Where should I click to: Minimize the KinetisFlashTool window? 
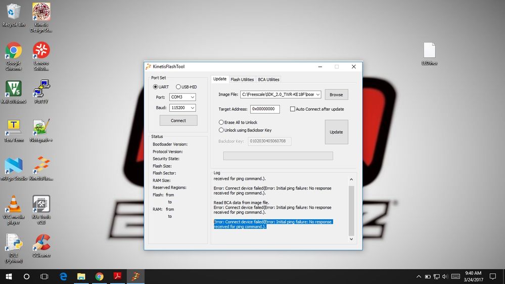tap(320, 67)
